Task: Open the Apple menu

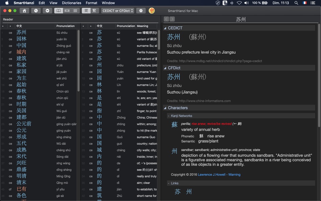Action: point(7,3)
